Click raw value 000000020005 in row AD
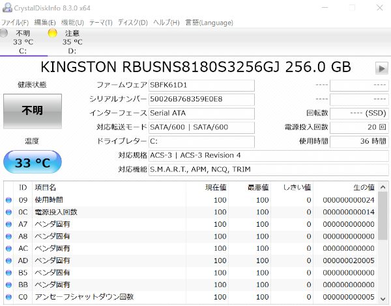 click(349, 261)
